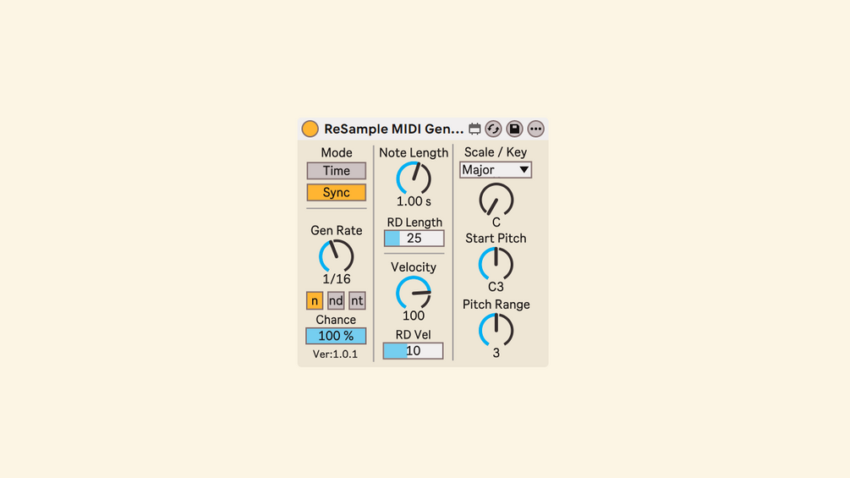
Task: Open the Major scale dropdown
Action: pos(496,170)
